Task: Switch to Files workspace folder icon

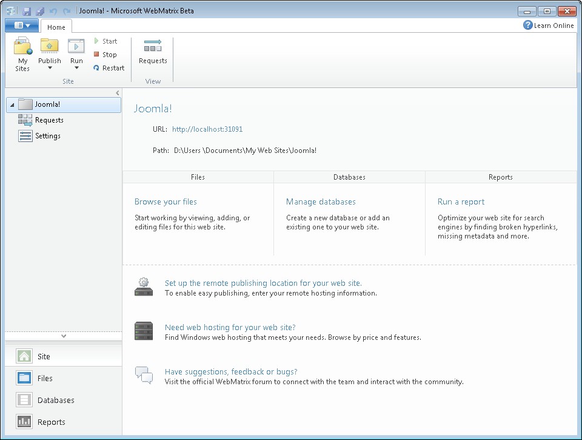Action: coord(24,378)
